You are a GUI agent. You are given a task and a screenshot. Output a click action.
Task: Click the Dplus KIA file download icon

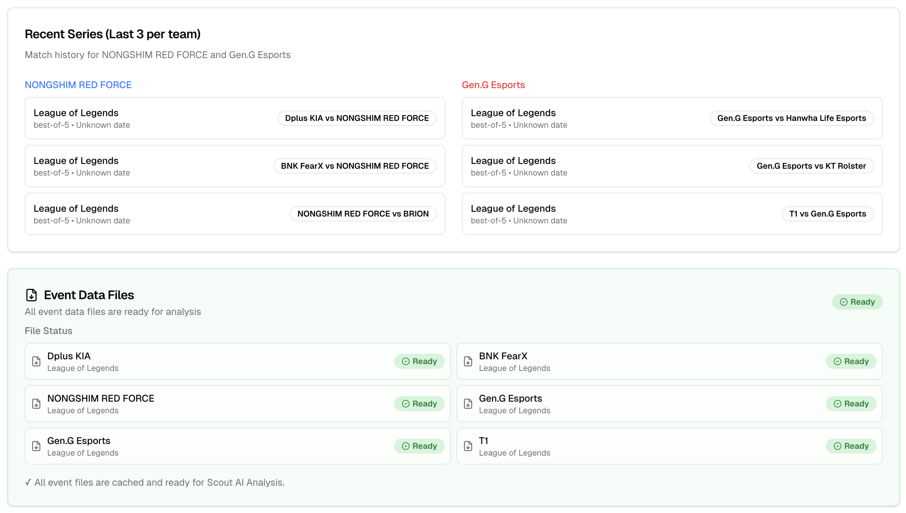tap(36, 361)
